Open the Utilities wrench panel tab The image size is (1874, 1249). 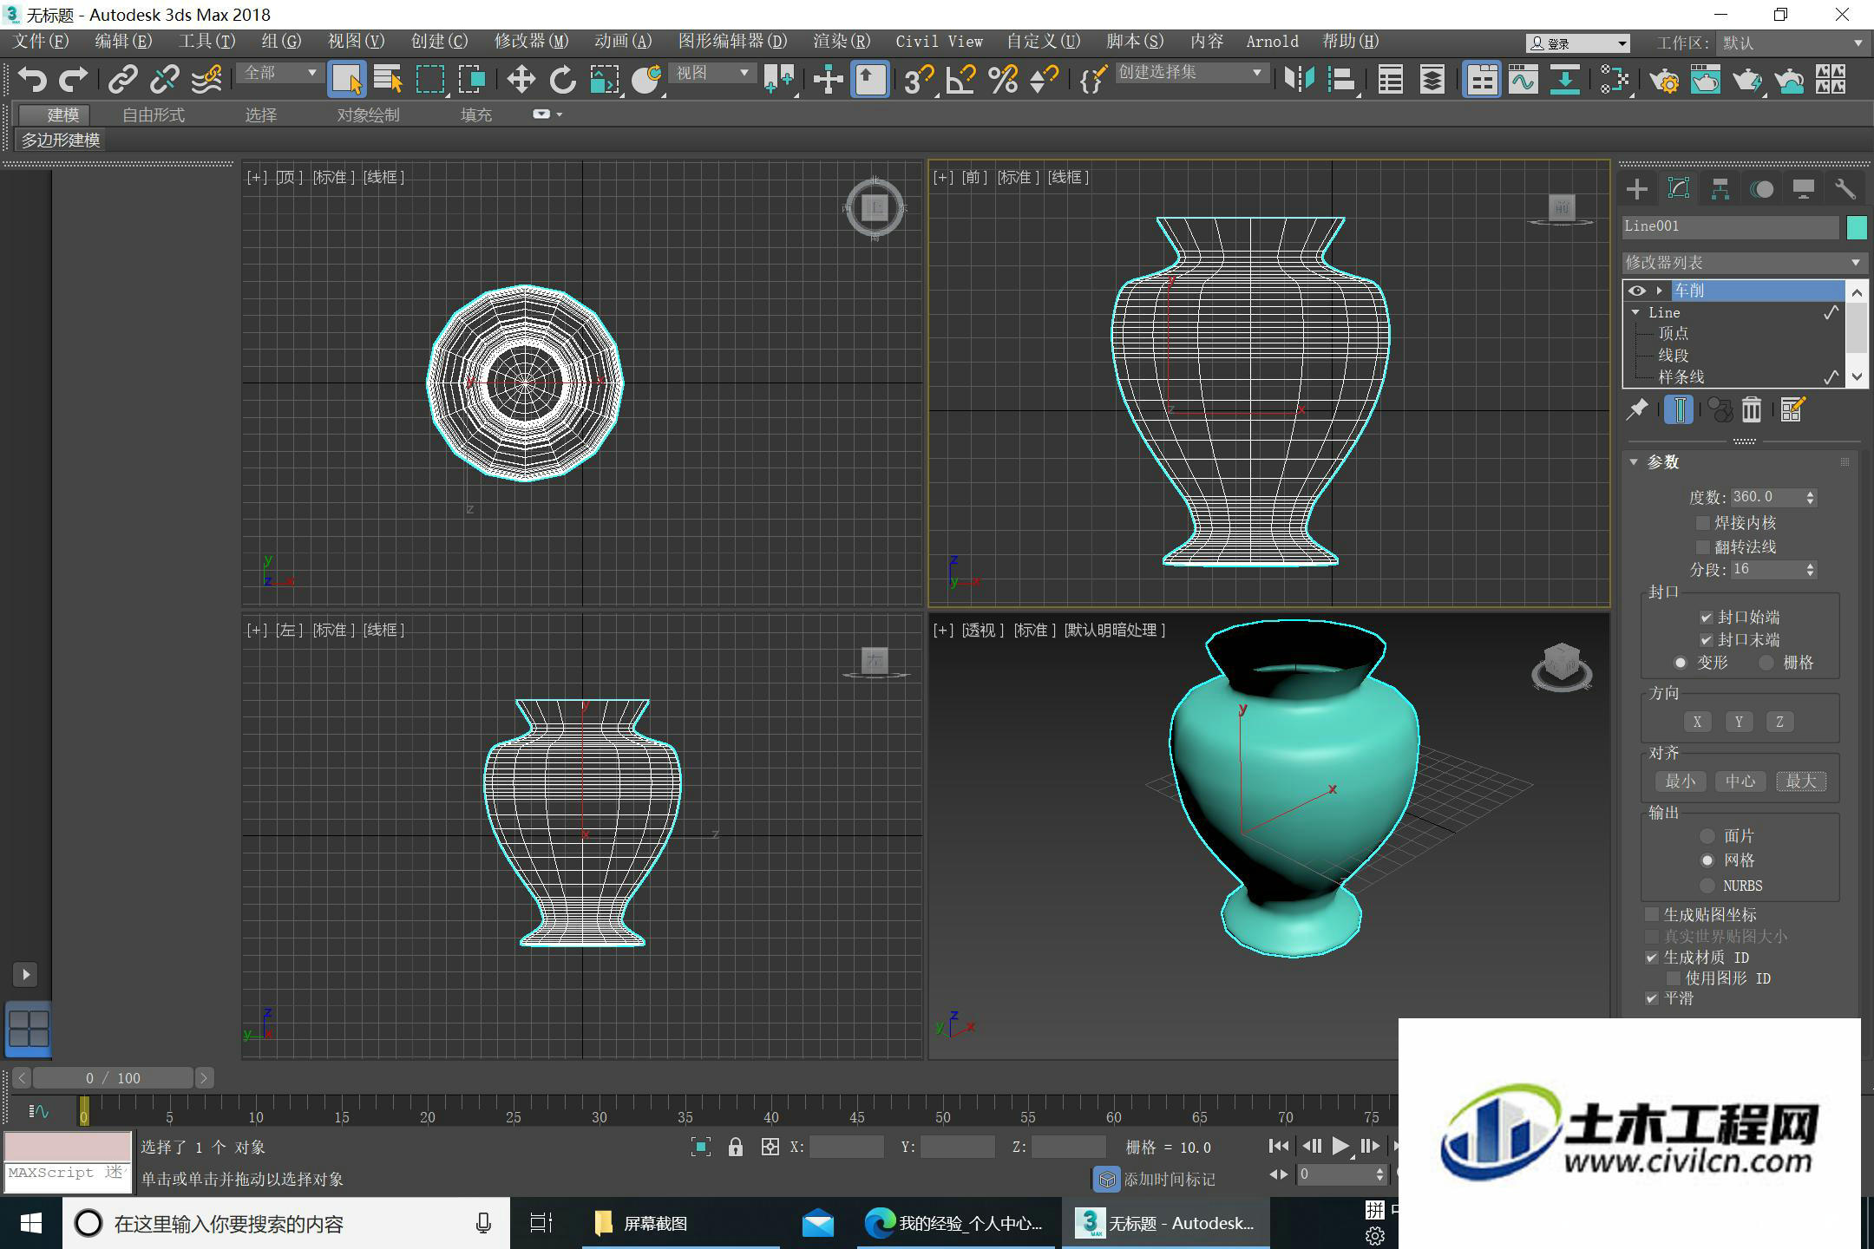[1845, 189]
